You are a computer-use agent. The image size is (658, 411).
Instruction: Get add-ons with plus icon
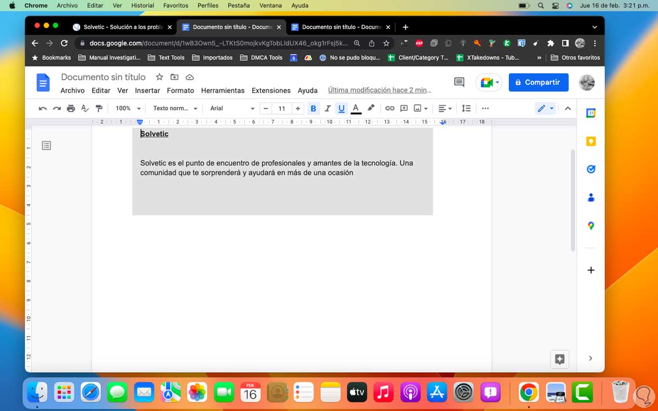591,270
